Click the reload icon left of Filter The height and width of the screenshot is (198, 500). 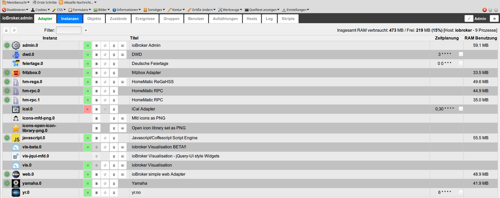14,30
